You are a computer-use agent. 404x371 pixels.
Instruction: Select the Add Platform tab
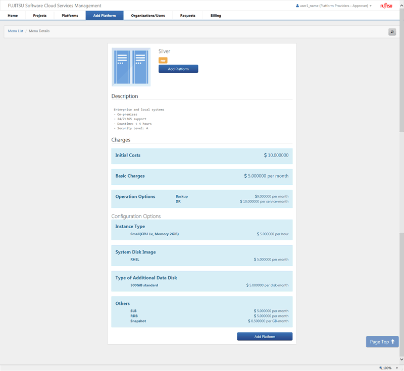[x=105, y=16]
